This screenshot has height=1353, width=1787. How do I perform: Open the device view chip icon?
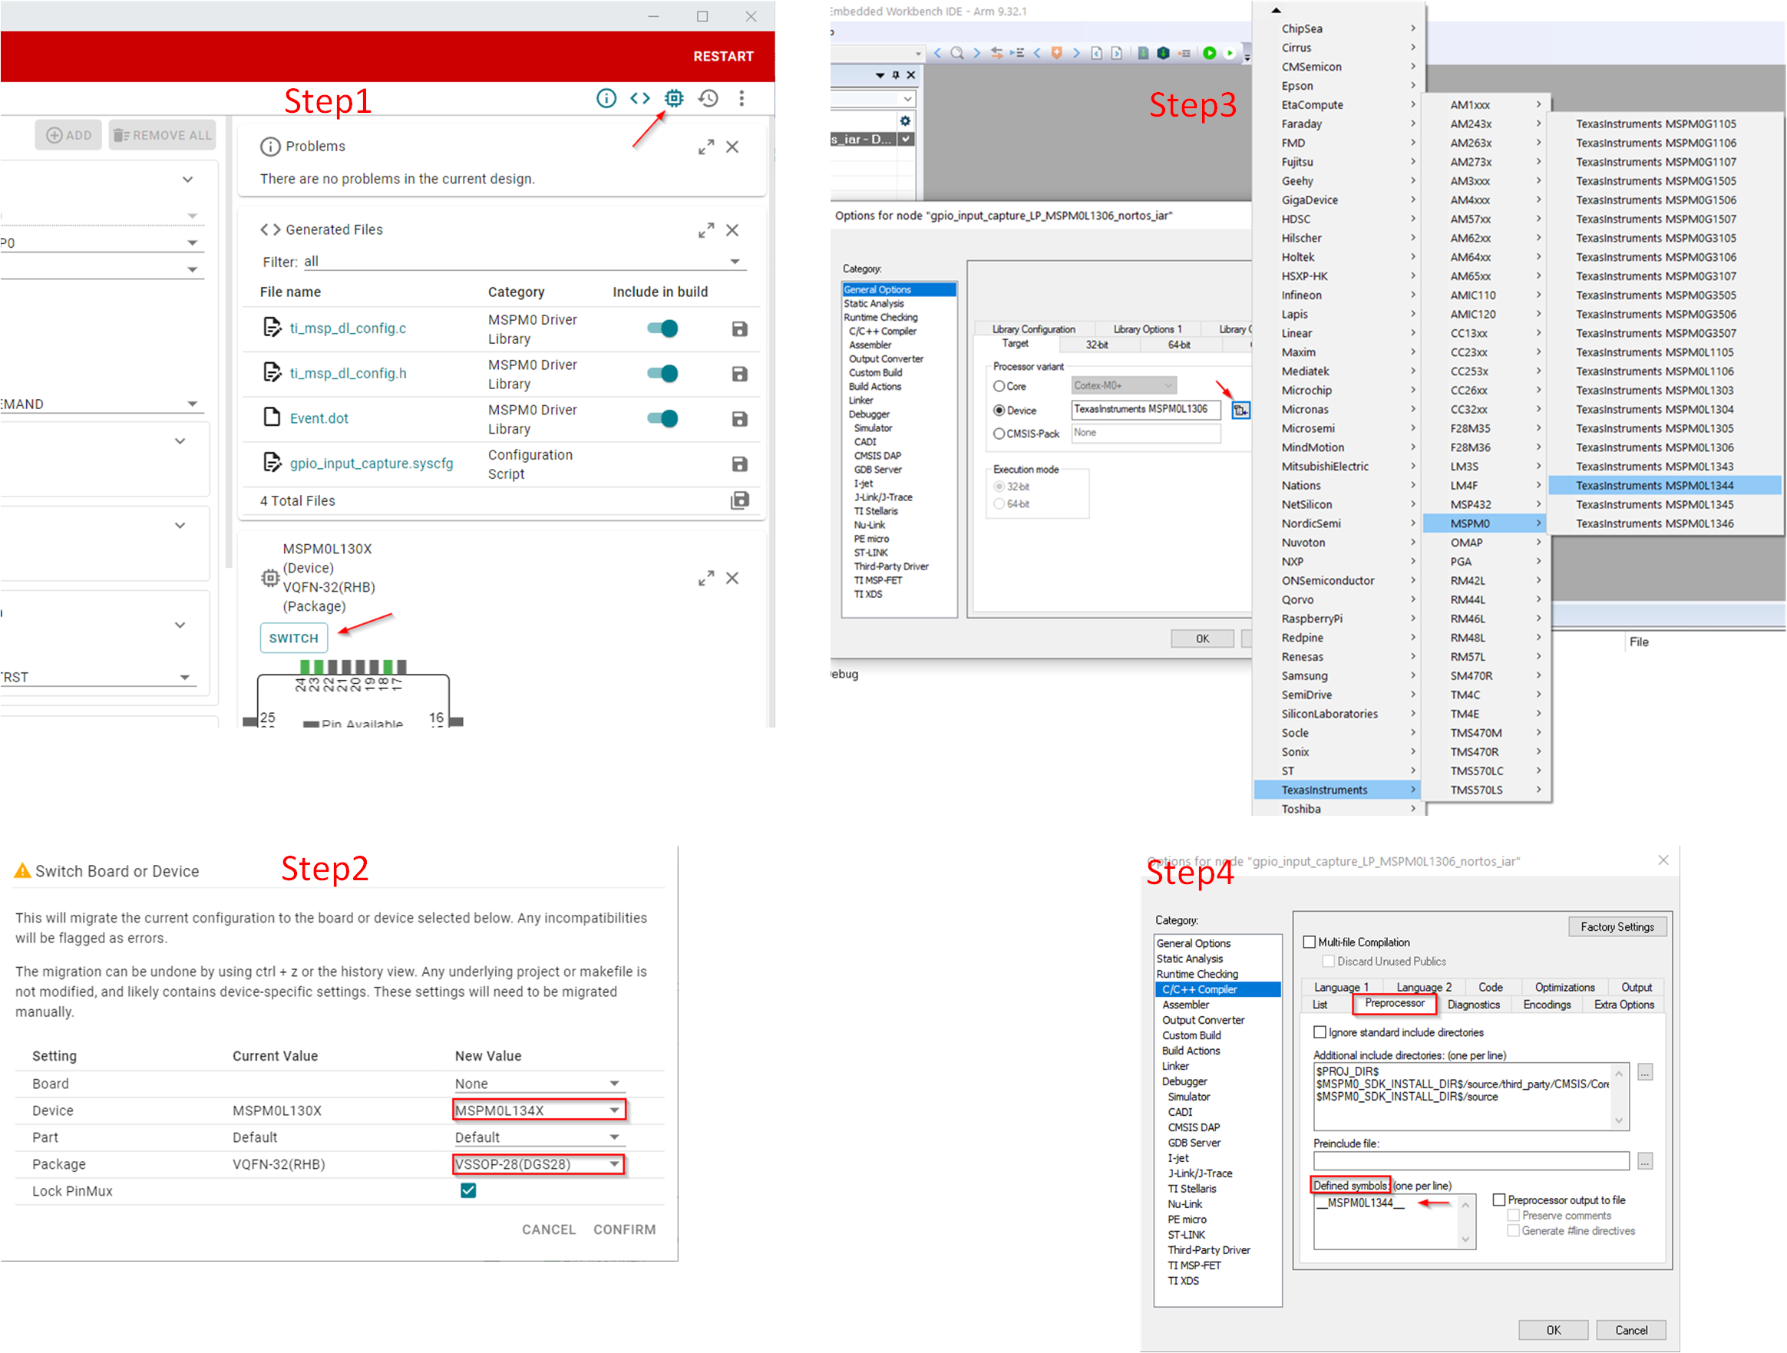[x=674, y=98]
